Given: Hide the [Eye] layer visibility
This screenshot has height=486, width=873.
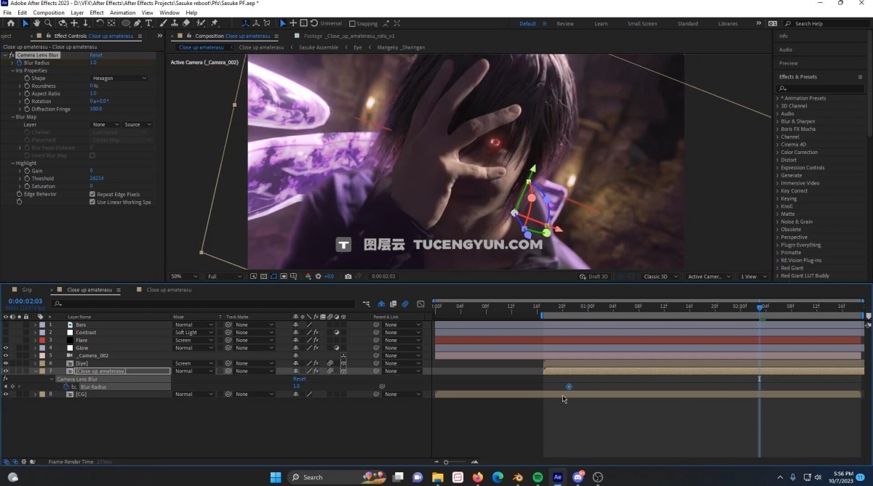Looking at the screenshot, I should point(6,363).
